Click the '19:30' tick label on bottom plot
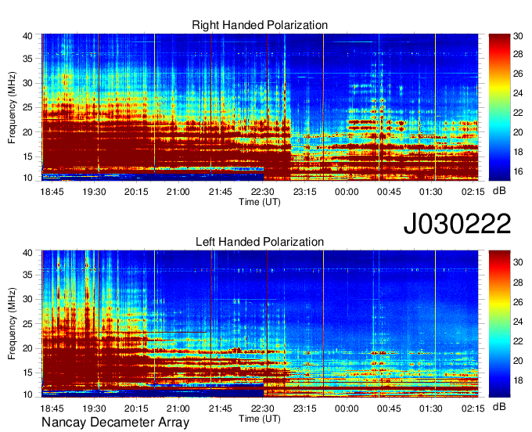Viewport: 532px width, 432px height. [94, 409]
